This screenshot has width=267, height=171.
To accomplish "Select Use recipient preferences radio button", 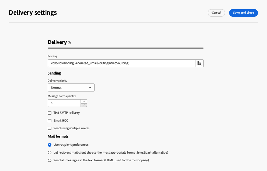I will (49, 145).
